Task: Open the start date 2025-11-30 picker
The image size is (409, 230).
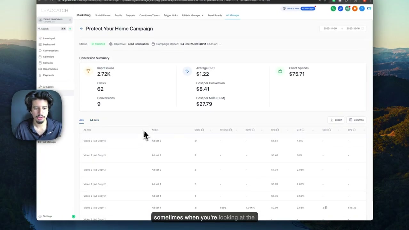Action: 330,28
